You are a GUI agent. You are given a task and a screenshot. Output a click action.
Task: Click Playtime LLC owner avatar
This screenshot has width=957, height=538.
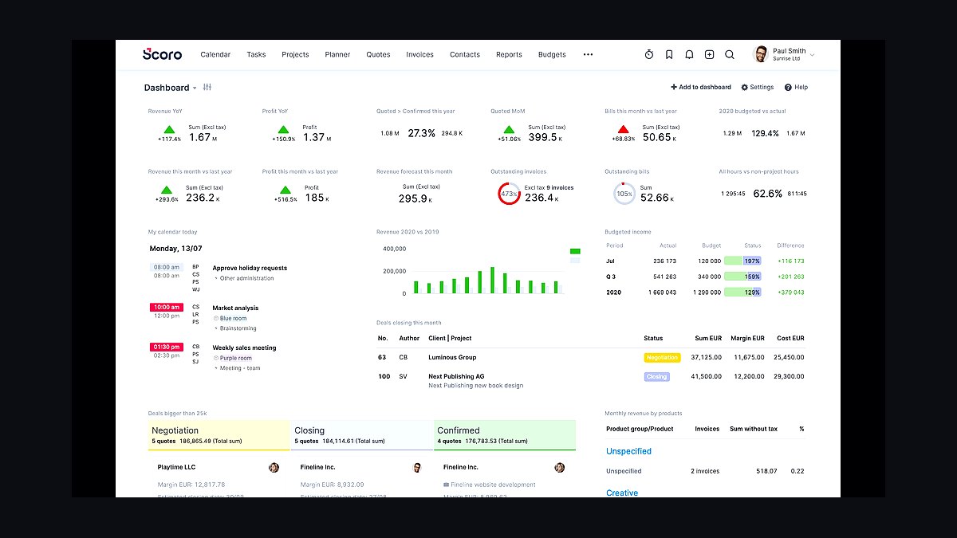pyautogui.click(x=274, y=468)
